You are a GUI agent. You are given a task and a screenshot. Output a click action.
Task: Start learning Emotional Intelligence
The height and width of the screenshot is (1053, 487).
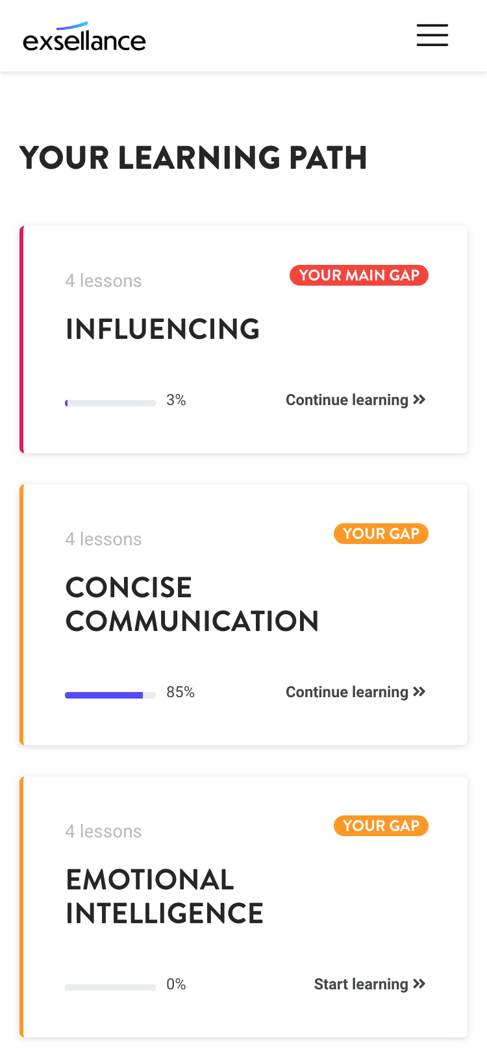361,984
